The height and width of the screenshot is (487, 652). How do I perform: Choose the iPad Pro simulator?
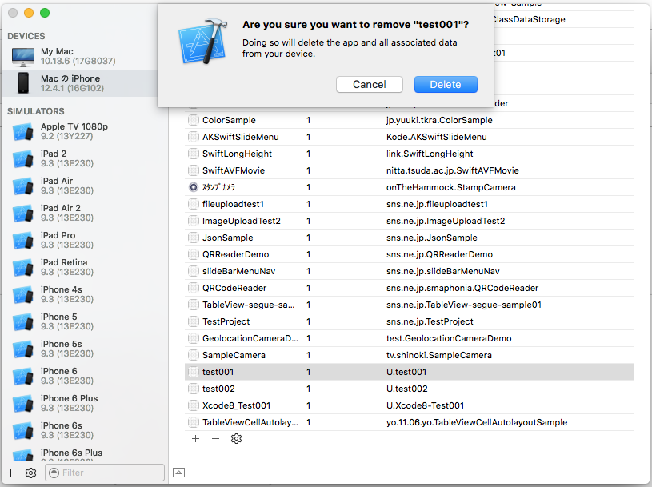tap(85, 240)
